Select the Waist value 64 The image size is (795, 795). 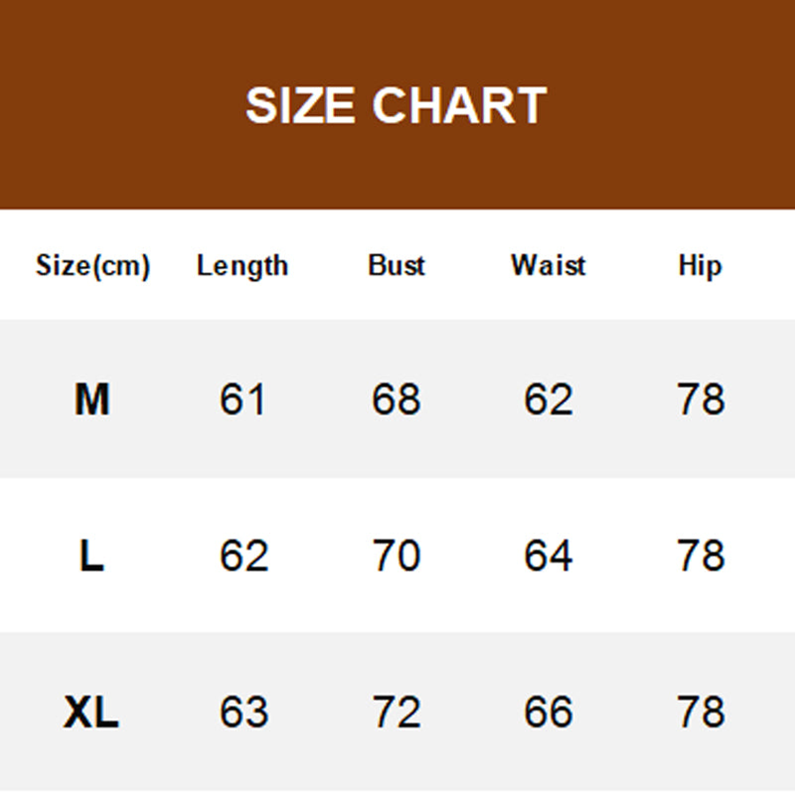click(x=549, y=556)
